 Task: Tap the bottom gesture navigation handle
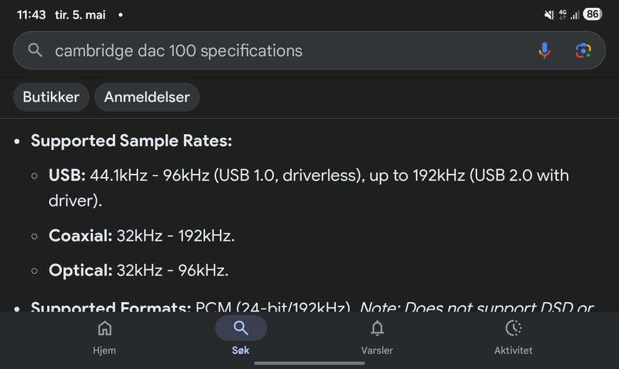(x=309, y=363)
